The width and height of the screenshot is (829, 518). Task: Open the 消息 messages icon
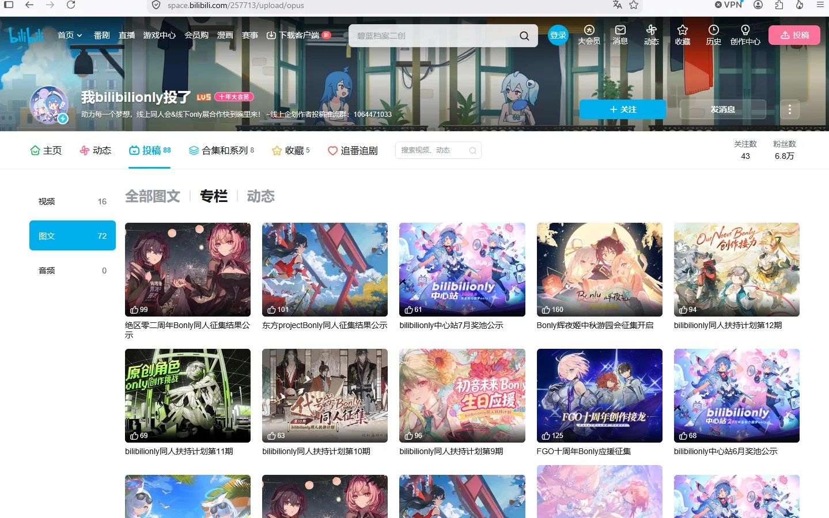pos(620,35)
